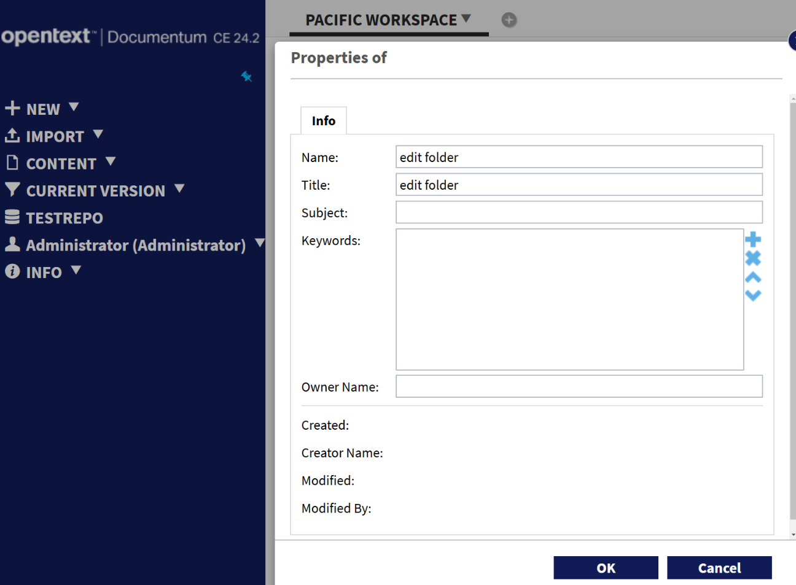The width and height of the screenshot is (796, 585).
Task: Click the upload icon next to IMPORT
Action: (12, 135)
